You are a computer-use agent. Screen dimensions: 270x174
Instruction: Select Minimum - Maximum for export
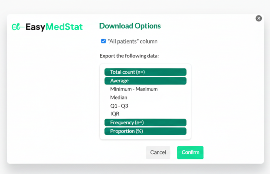134,89
